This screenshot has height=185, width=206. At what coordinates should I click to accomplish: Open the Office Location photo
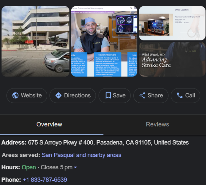[172, 23]
